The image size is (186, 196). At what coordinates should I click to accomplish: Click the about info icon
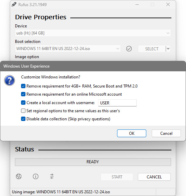(36, 176)
